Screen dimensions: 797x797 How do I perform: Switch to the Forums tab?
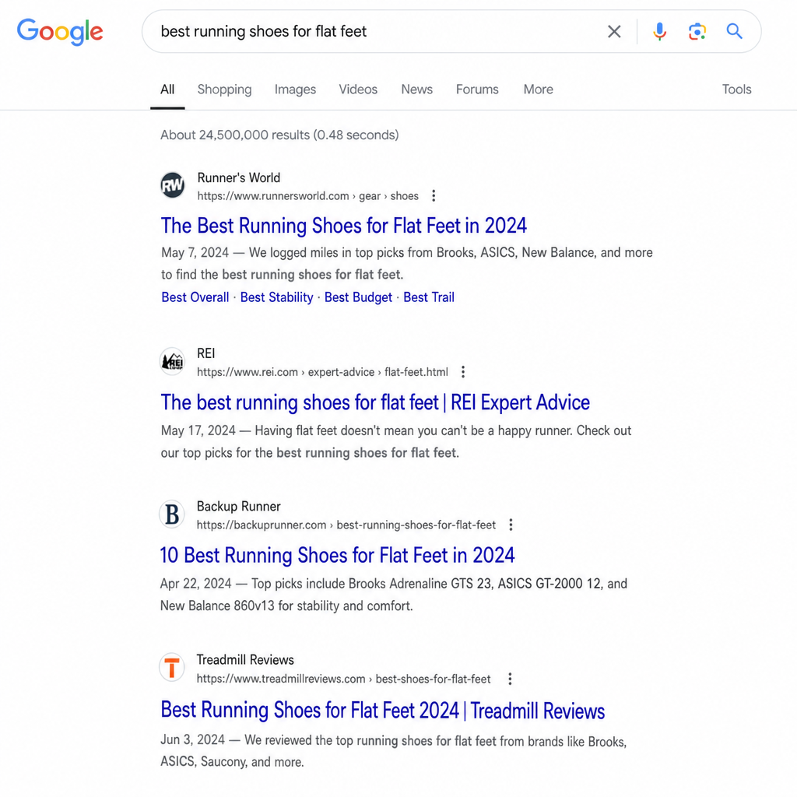click(477, 90)
